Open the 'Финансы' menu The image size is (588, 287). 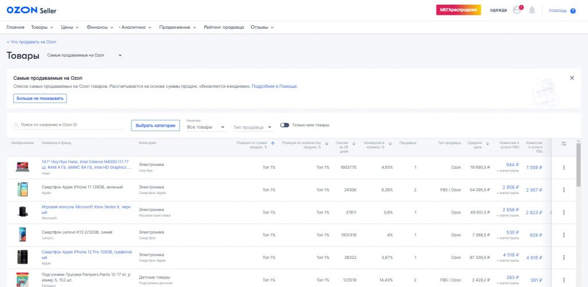click(100, 27)
